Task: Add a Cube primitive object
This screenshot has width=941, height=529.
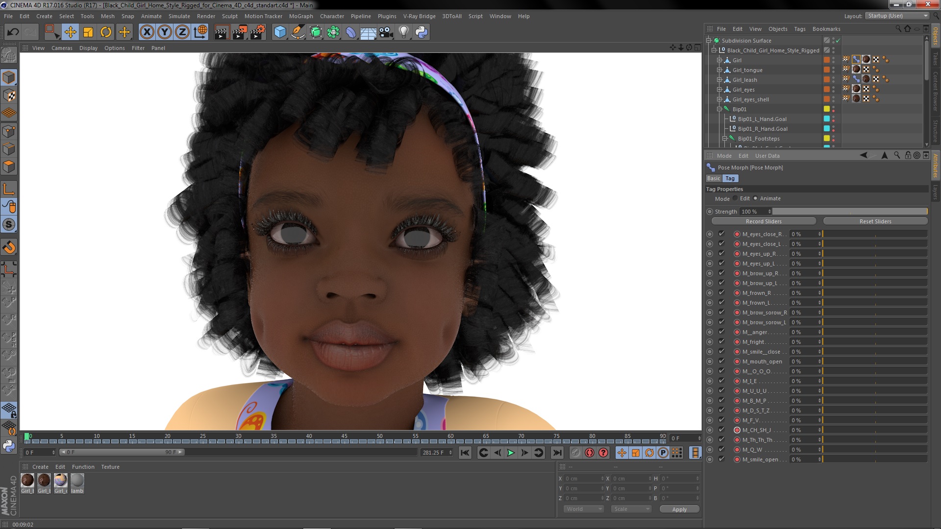Action: coord(280,32)
